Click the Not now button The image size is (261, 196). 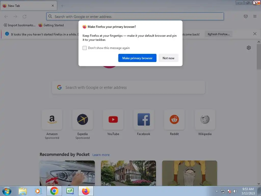coord(168,58)
